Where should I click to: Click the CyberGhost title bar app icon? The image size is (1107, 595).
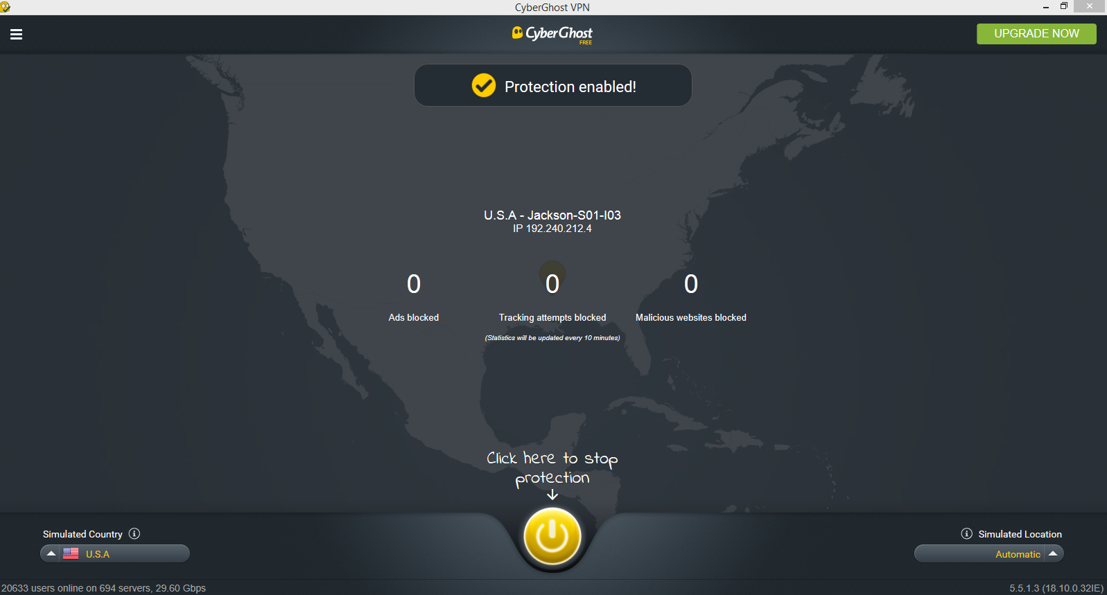coord(5,6)
